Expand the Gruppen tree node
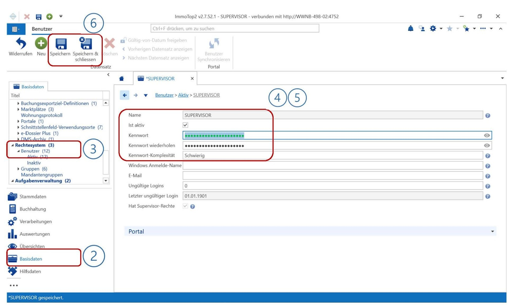The image size is (511, 305). pos(18,169)
